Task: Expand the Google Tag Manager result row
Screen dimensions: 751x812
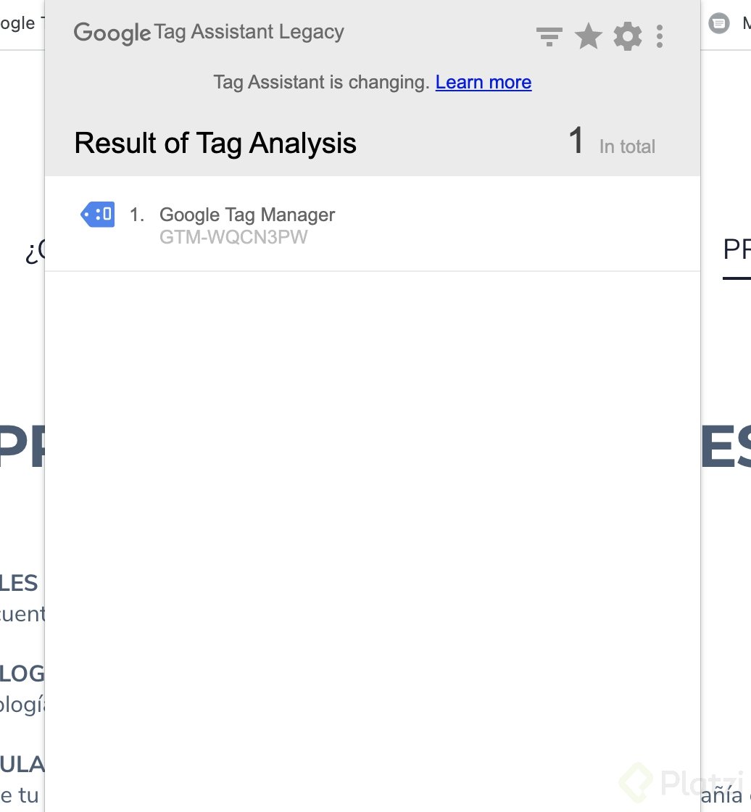Action: [372, 225]
